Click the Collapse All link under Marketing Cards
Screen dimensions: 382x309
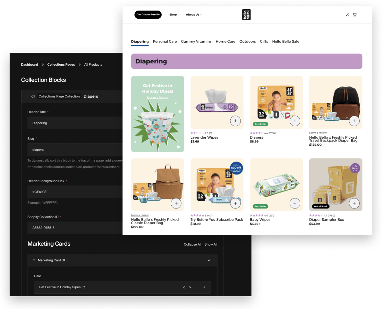point(192,244)
